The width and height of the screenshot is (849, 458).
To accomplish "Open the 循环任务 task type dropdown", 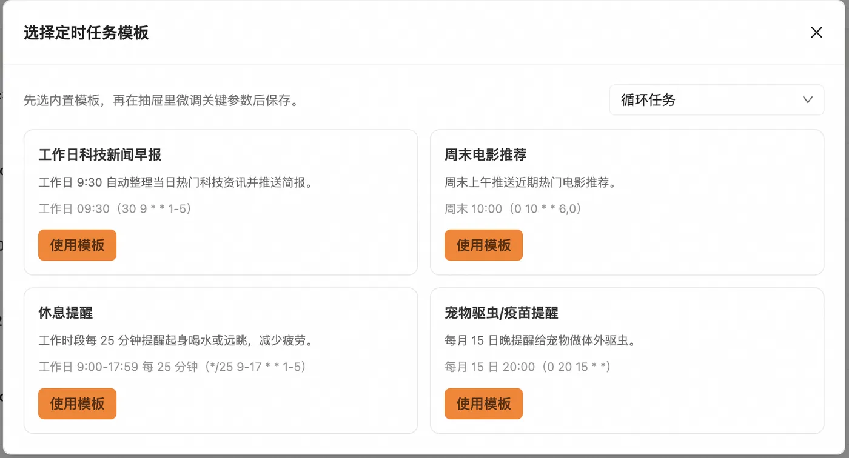I will (x=716, y=100).
